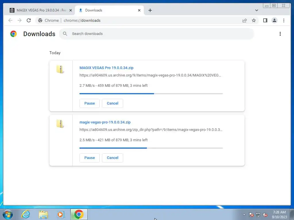Click the ia904609.us.archive.org source URL
This screenshot has height=220, width=294.
pos(150,75)
